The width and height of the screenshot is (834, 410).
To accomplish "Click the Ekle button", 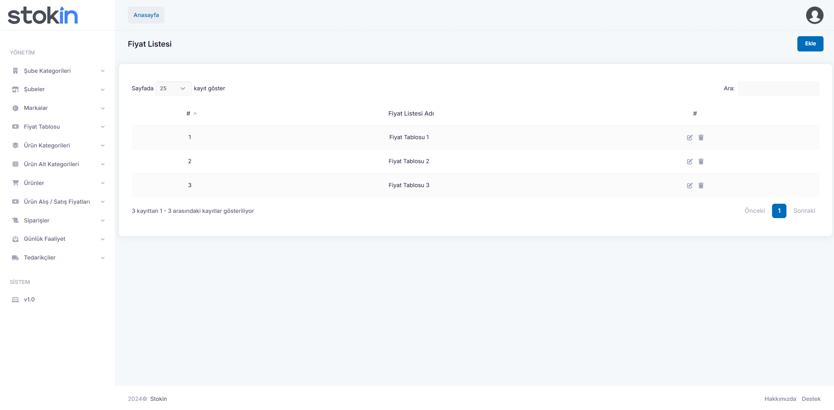I will (x=810, y=44).
